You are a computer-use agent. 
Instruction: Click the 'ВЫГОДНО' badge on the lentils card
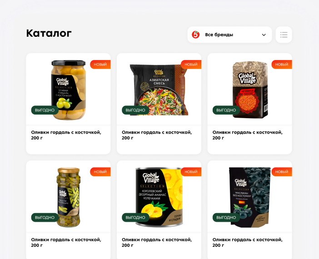226,110
